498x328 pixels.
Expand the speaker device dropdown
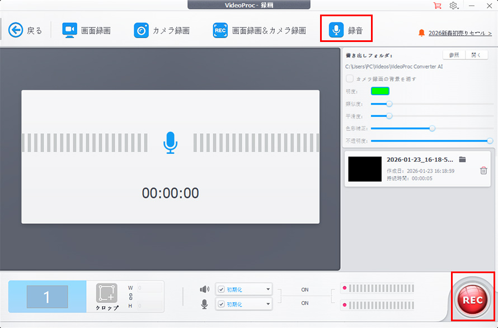click(269, 289)
